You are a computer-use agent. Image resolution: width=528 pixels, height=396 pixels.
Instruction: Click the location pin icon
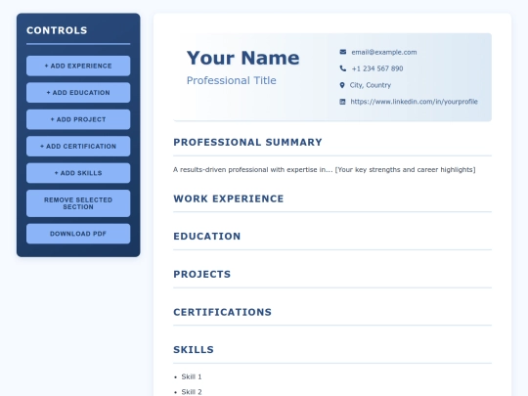pos(342,85)
